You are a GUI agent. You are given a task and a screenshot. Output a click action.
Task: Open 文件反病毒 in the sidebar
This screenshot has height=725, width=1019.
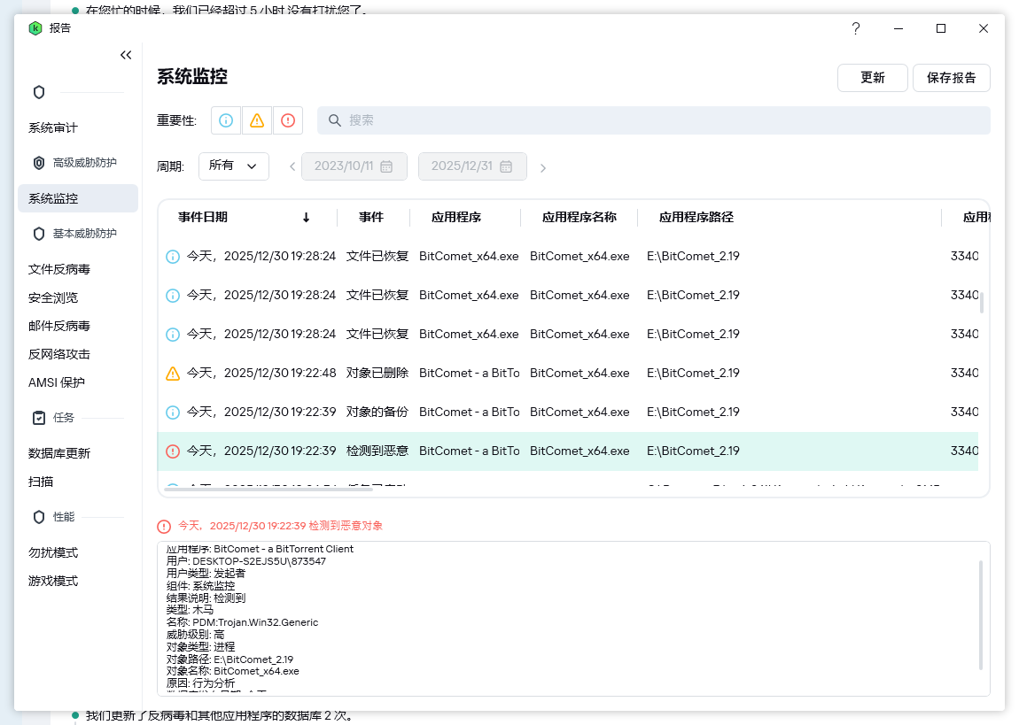59,269
